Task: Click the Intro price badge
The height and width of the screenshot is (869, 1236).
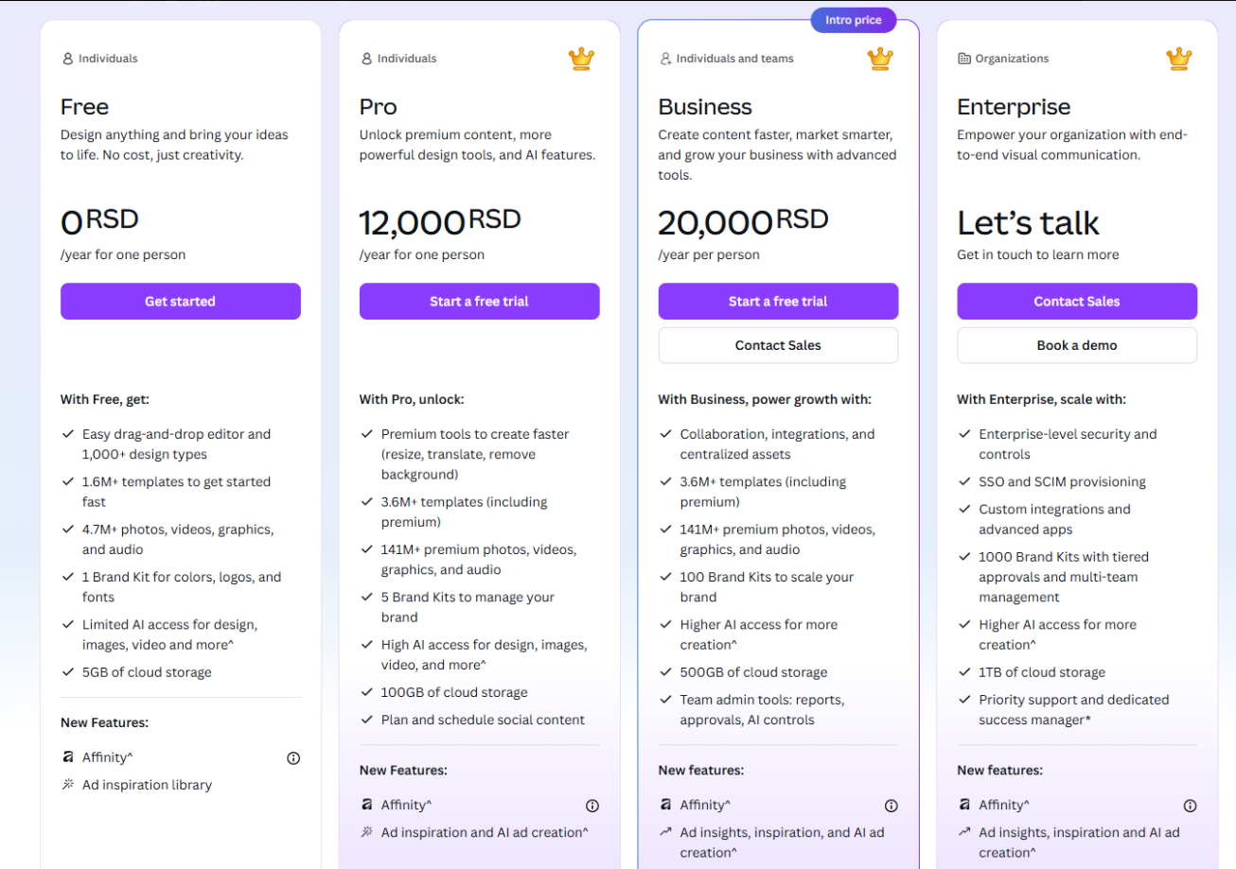Action: pyautogui.click(x=853, y=20)
